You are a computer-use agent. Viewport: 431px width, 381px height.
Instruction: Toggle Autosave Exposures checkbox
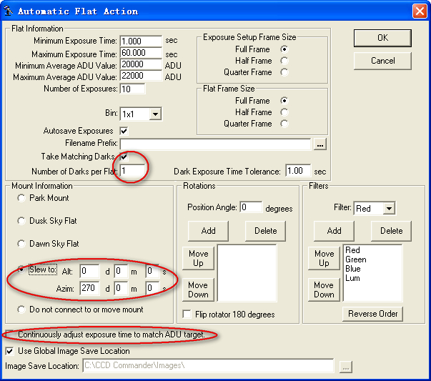pos(124,132)
